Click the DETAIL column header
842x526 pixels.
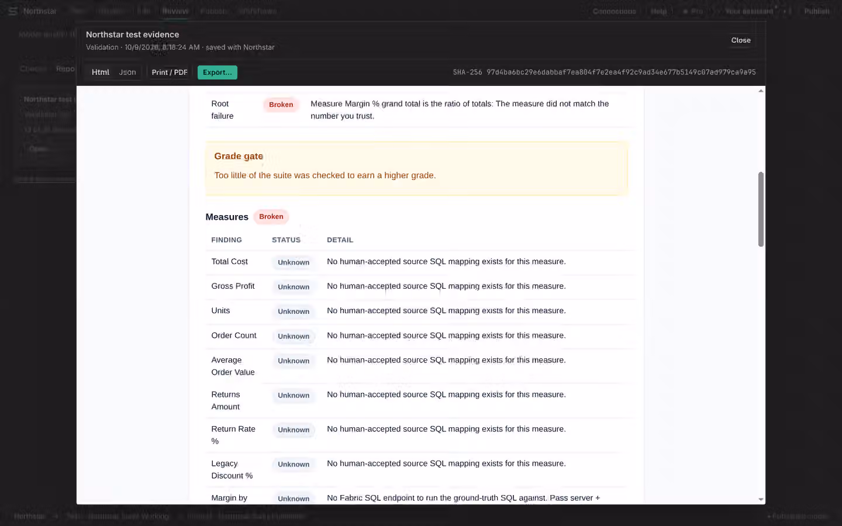pos(340,240)
